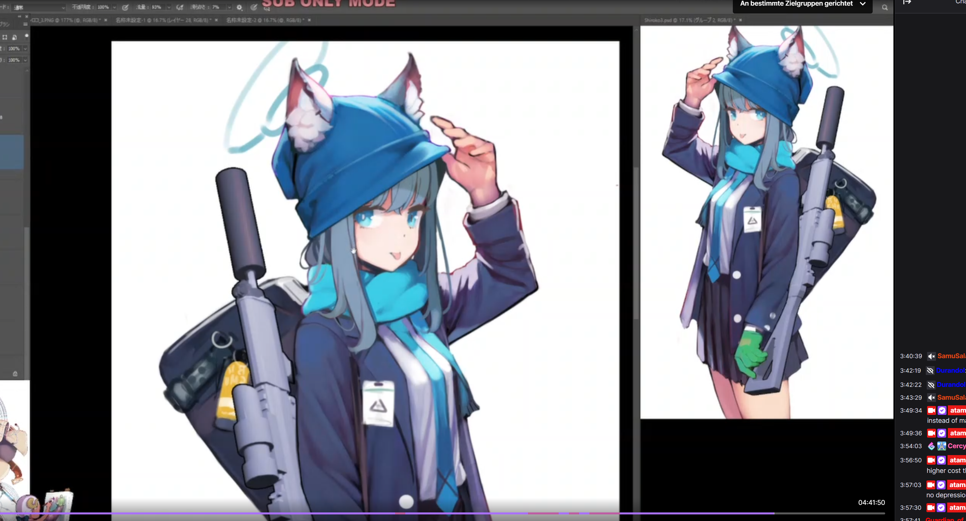Open the Photoshop search magnifier icon
The width and height of the screenshot is (966, 521).
coord(885,8)
